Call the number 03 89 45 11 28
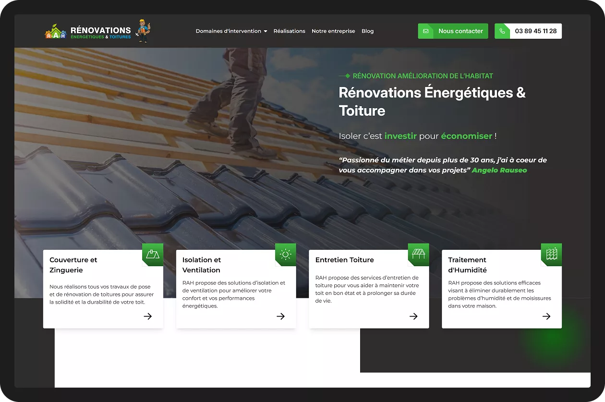The height and width of the screenshot is (402, 605). point(528,31)
